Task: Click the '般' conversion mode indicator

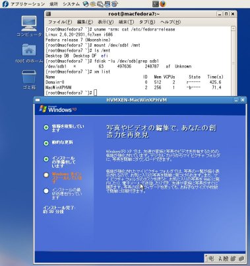Action: [226, 259]
